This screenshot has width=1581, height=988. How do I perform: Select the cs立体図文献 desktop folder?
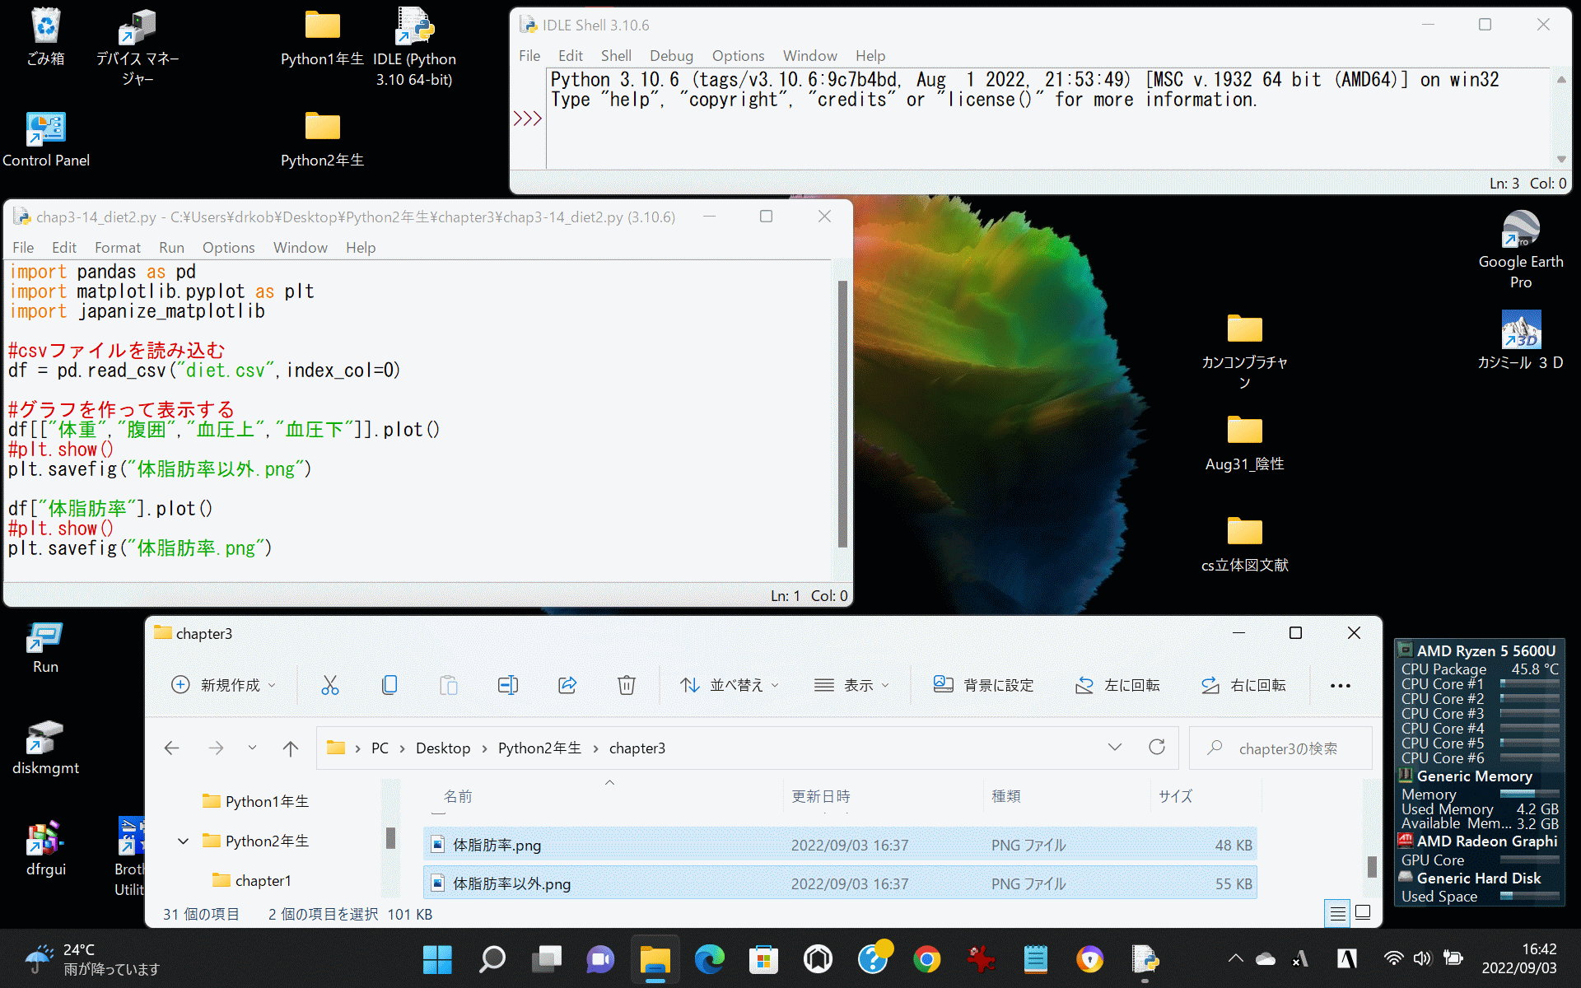[1244, 544]
